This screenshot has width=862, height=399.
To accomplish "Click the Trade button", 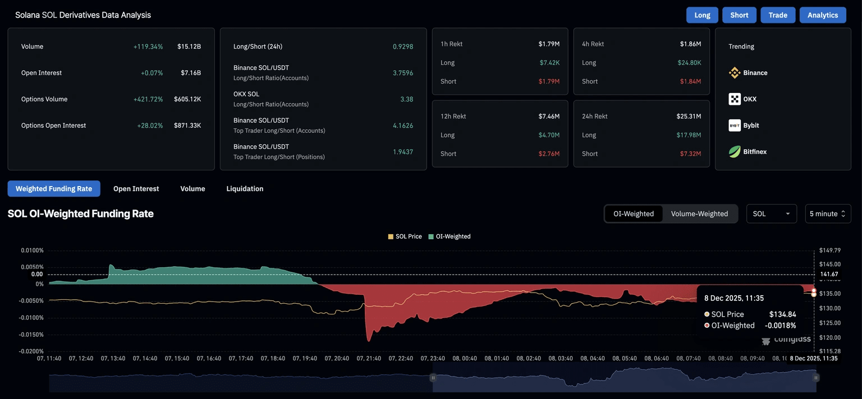I will (x=778, y=15).
